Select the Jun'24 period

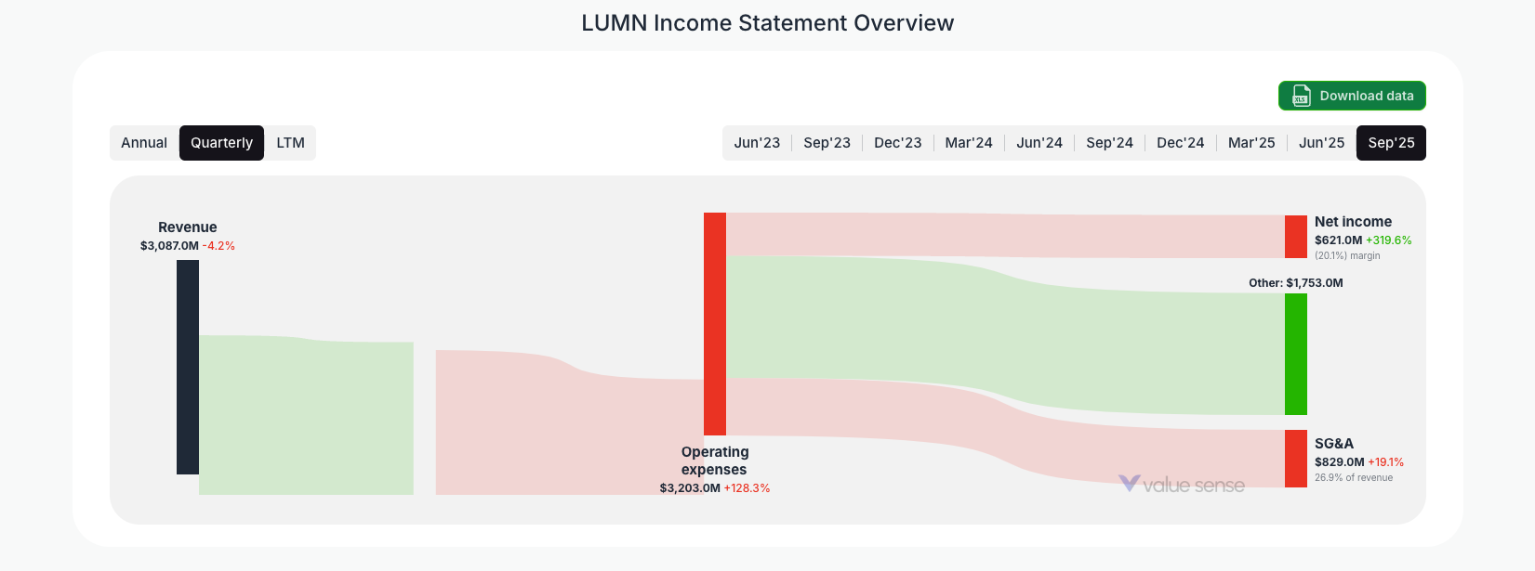(1039, 143)
